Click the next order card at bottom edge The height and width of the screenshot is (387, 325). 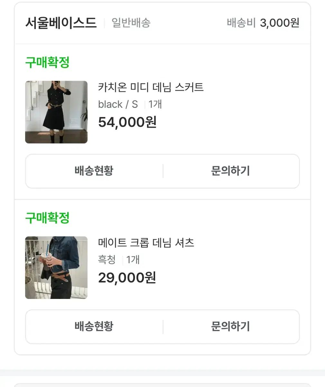coord(162,385)
